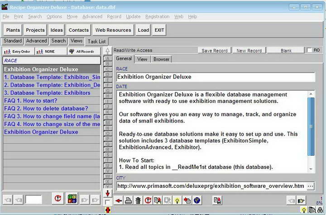Open the Help menu

coord(192,16)
